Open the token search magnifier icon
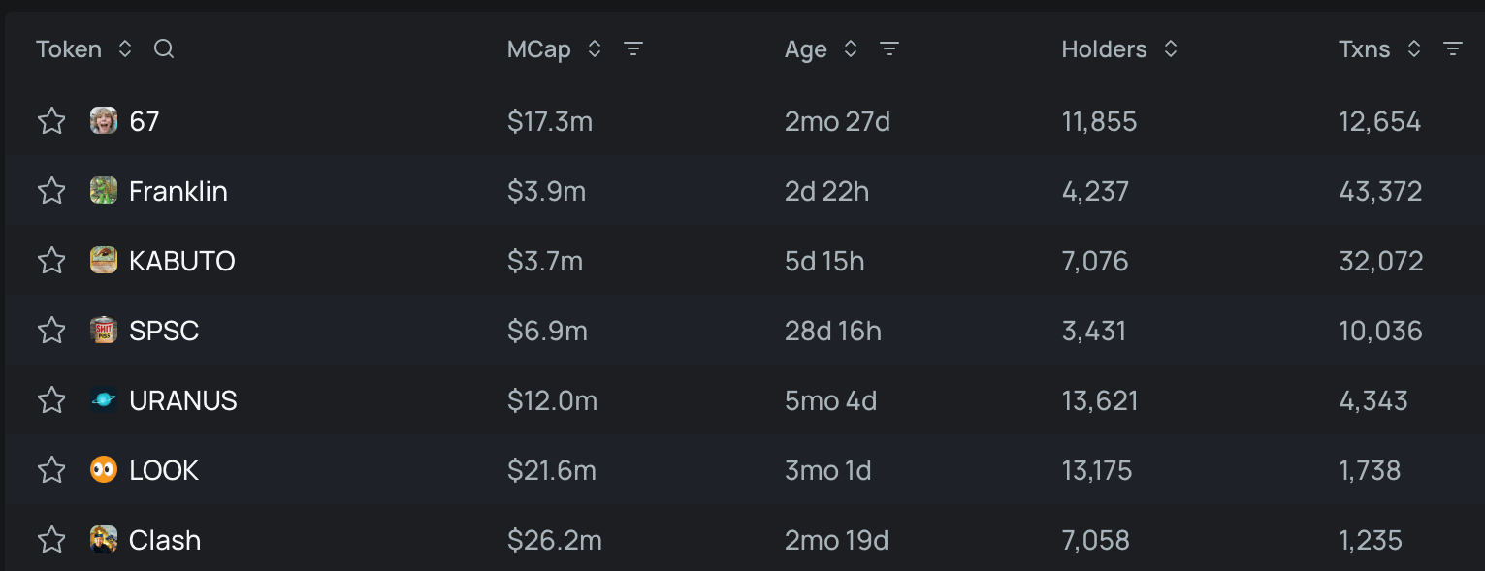 (164, 49)
